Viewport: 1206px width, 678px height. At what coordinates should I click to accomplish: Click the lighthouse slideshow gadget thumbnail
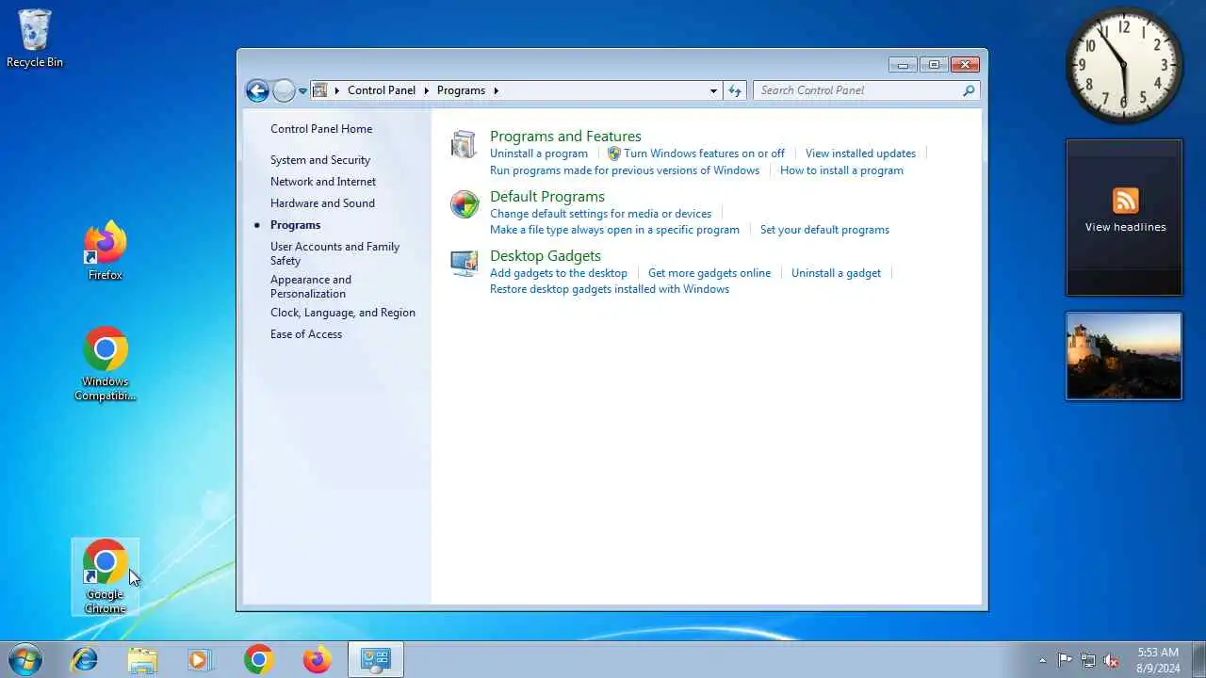pos(1124,356)
